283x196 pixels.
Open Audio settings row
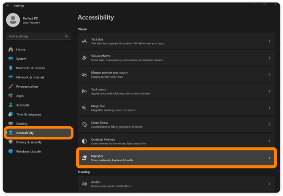[176, 184]
